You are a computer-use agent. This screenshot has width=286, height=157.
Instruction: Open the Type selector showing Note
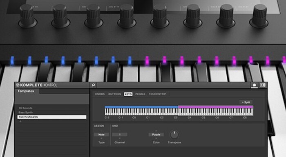pyautogui.click(x=101, y=135)
